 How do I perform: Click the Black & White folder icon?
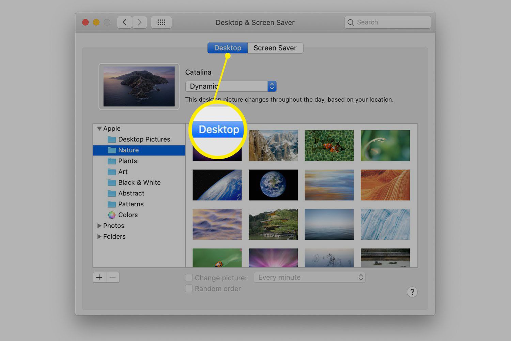[x=112, y=183]
